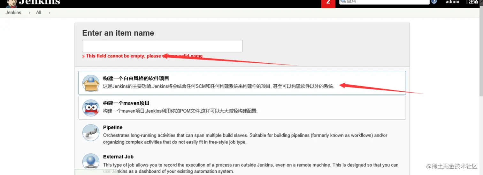This screenshot has width=483, height=175.
Task: Click the maven project owl icon
Action: coord(91,108)
